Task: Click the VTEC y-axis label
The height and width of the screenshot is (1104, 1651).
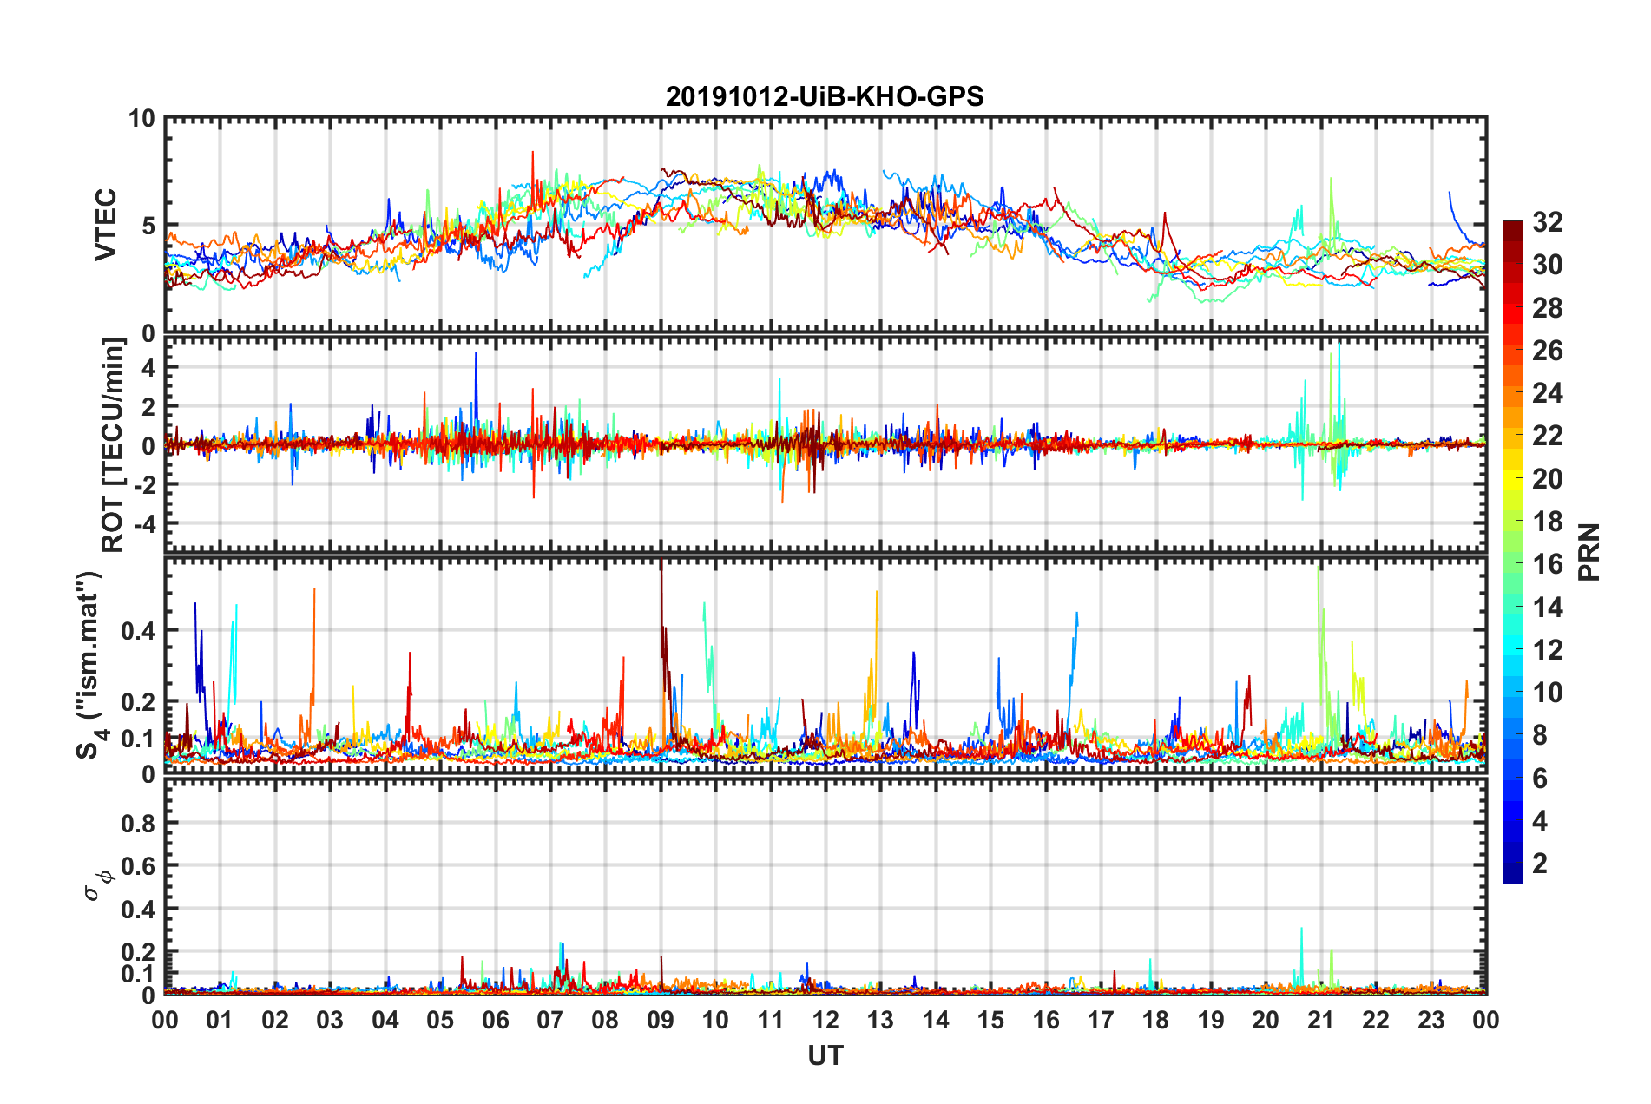Action: (x=106, y=224)
